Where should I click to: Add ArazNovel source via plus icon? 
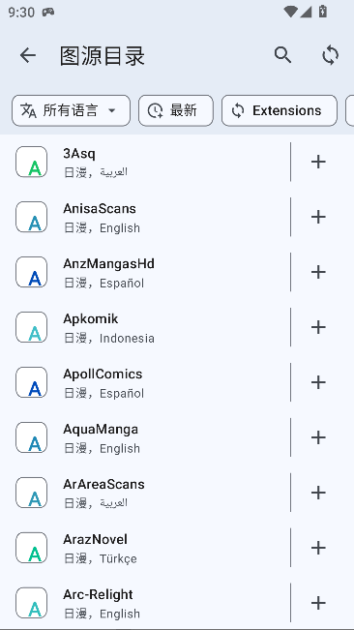coord(318,548)
